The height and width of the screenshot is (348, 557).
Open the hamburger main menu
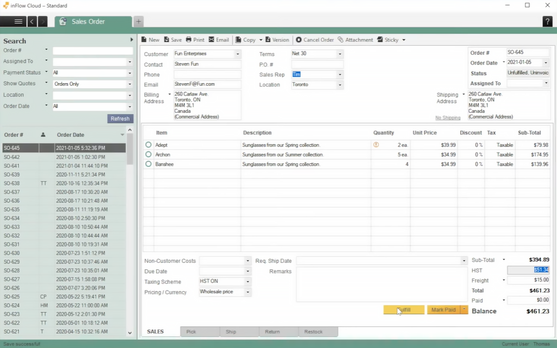[x=18, y=22]
